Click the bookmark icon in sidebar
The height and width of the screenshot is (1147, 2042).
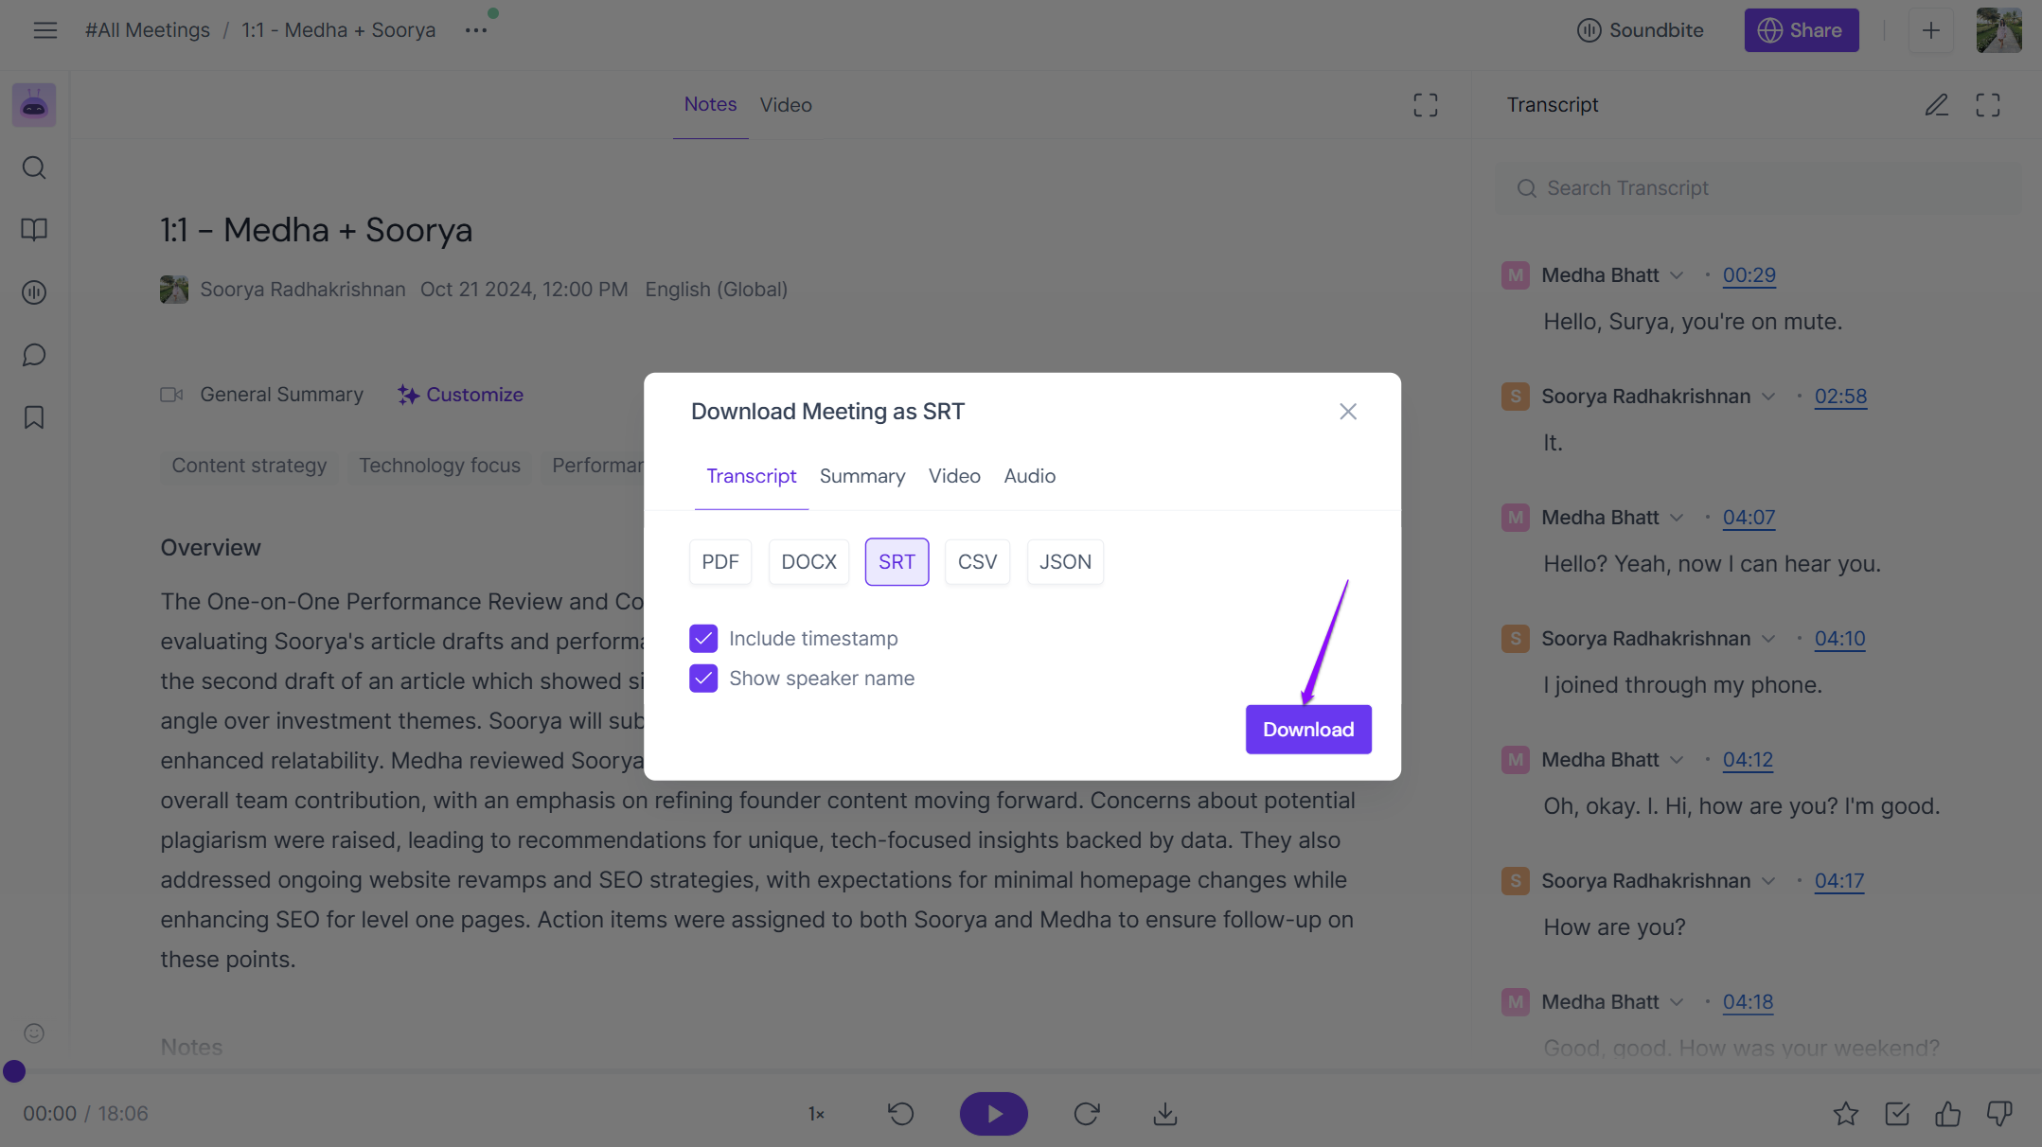pos(34,416)
